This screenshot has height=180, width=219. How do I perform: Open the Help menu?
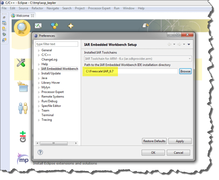[141, 8]
